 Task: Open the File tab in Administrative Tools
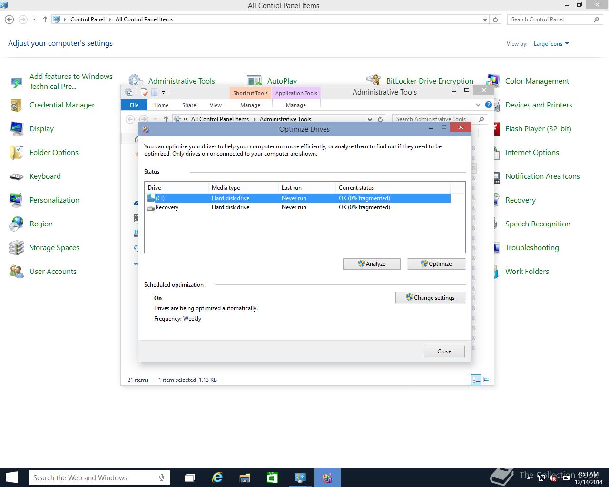(x=134, y=105)
